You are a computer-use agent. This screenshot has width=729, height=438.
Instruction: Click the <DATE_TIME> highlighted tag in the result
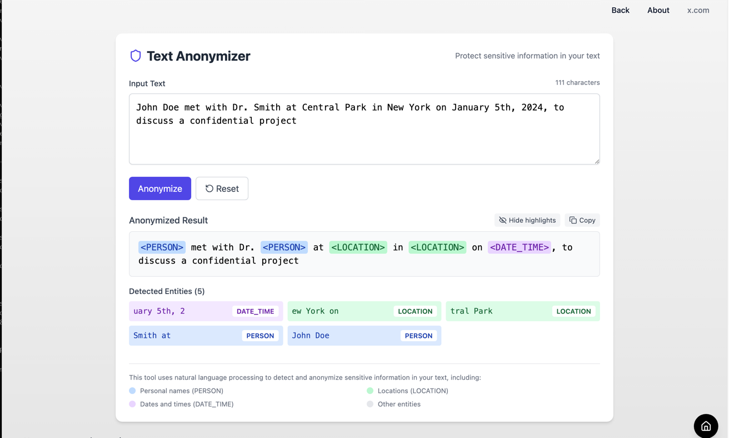point(520,247)
